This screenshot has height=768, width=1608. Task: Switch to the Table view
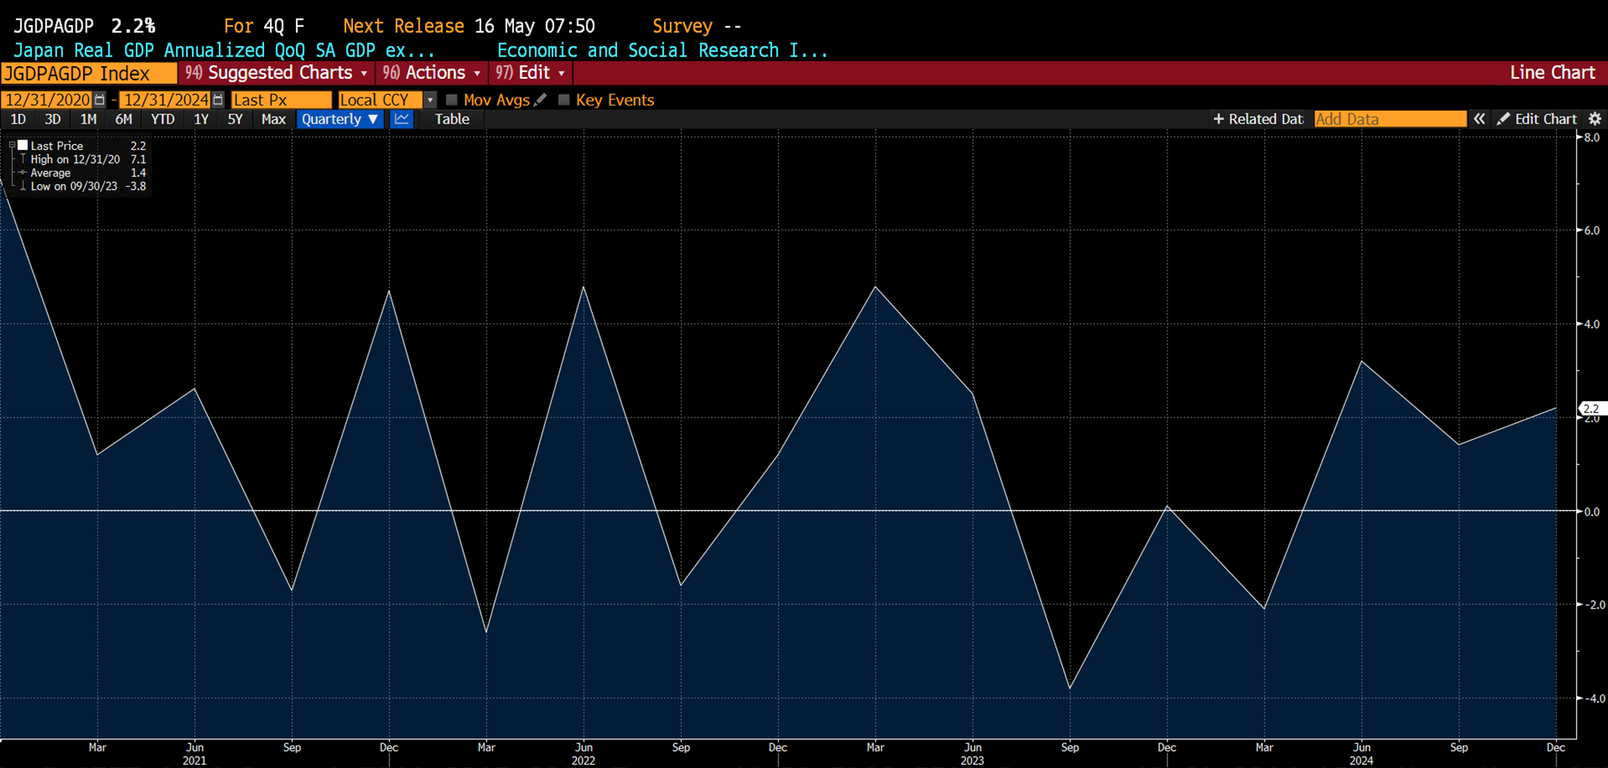(x=452, y=119)
